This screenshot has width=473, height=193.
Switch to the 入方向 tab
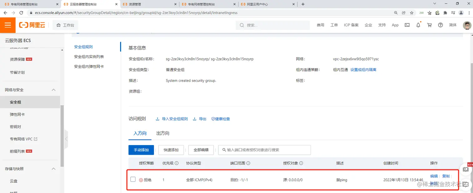click(x=140, y=133)
